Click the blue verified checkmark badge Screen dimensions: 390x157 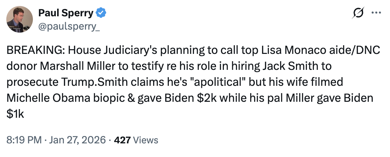point(101,13)
